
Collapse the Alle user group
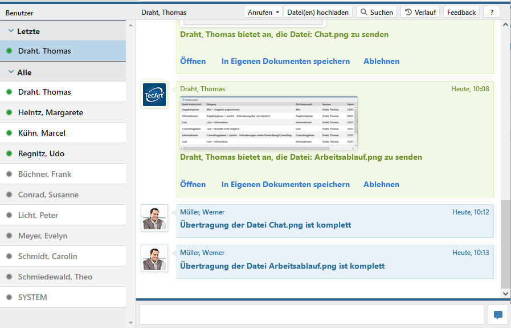coord(11,72)
